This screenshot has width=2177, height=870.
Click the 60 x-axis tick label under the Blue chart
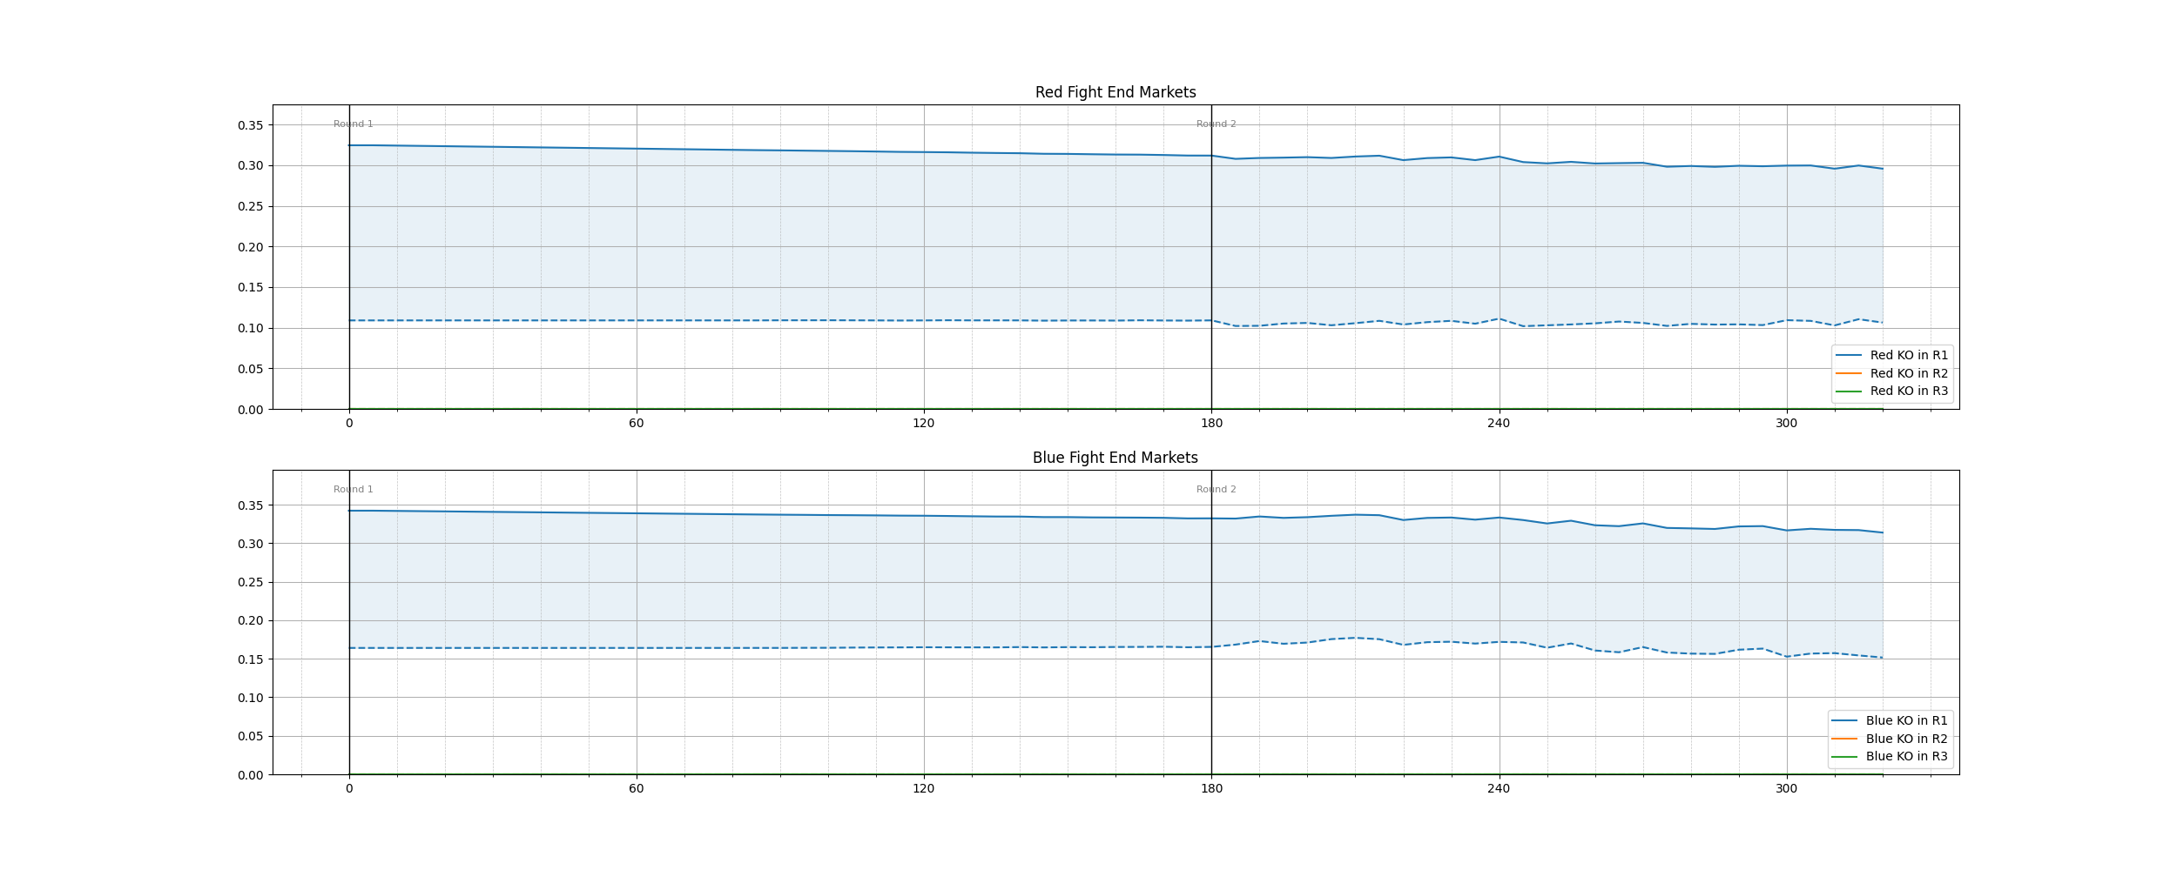coord(637,789)
